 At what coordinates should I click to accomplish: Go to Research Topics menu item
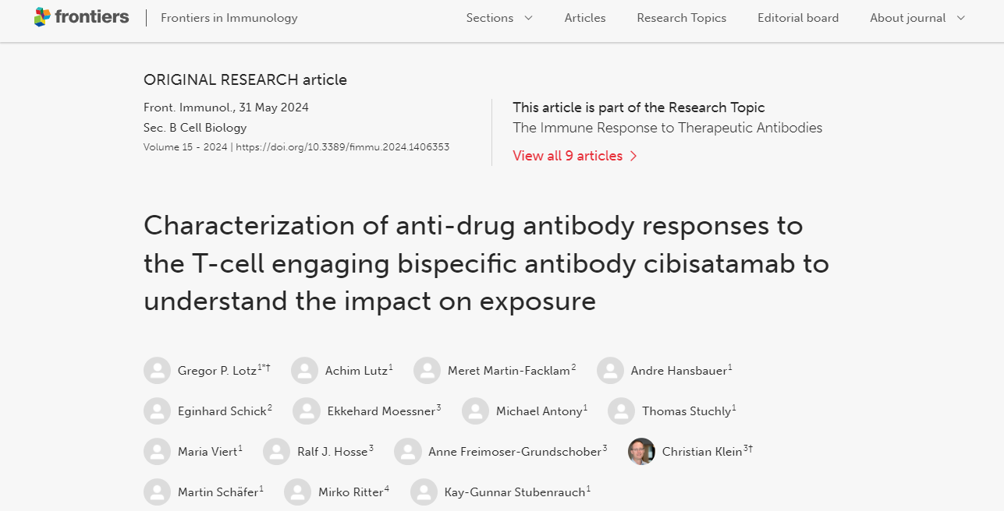click(x=681, y=18)
